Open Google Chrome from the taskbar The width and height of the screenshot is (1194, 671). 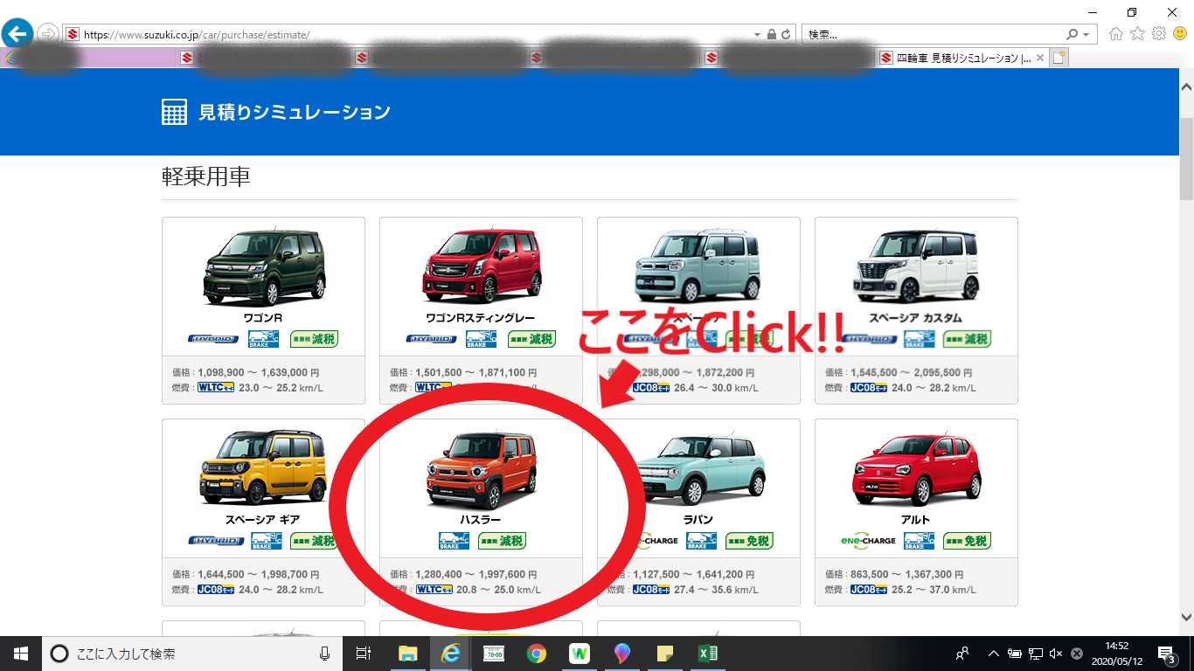tap(537, 654)
